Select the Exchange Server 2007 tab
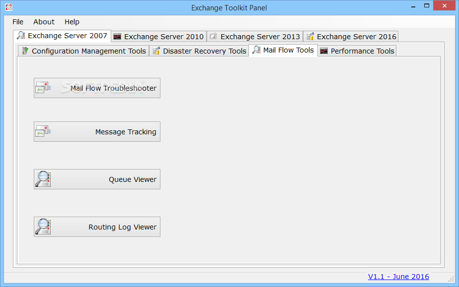Viewport: 459px width, 287px height. 62,36
